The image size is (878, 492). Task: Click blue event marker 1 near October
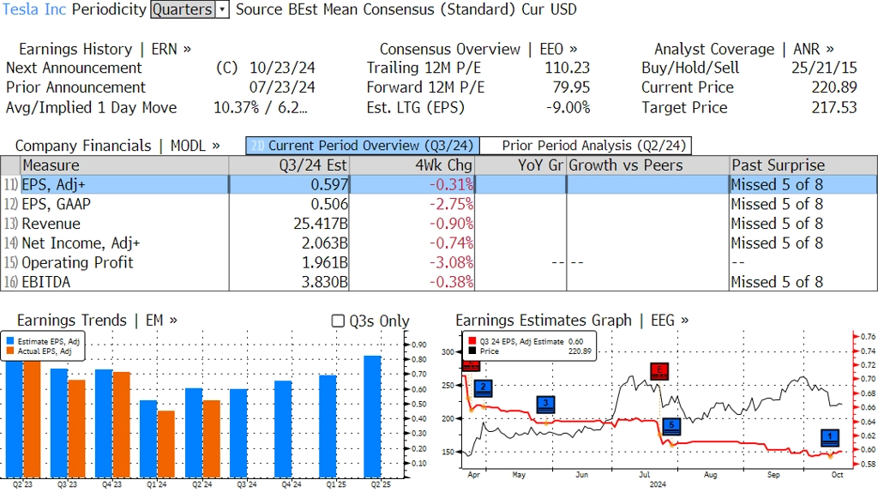[830, 437]
